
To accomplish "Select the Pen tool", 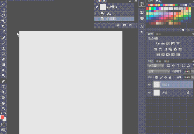I will pyautogui.click(x=3, y=81).
